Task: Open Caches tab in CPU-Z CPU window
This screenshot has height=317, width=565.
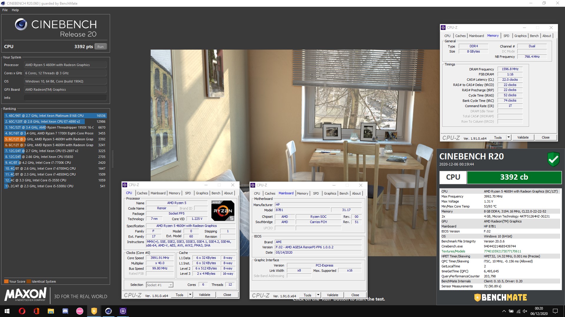Action: pyautogui.click(x=142, y=193)
